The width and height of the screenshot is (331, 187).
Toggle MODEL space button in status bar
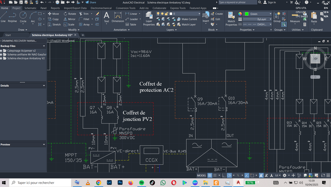click(202, 175)
